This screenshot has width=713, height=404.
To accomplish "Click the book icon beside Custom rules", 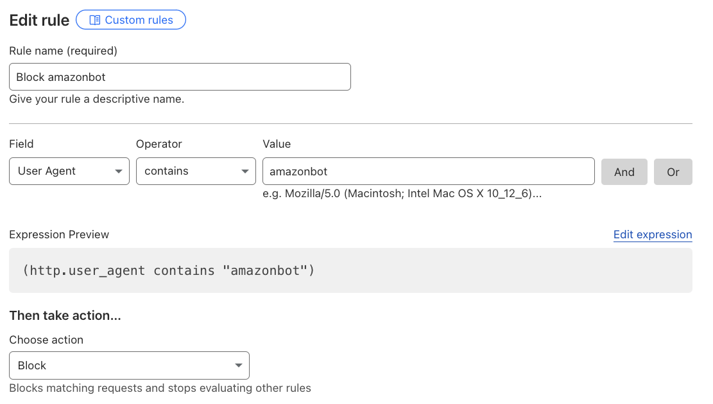I will tap(94, 20).
